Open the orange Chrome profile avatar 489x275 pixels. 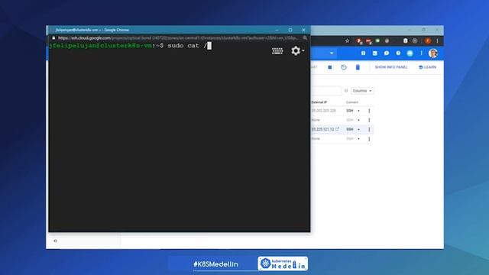(x=428, y=40)
